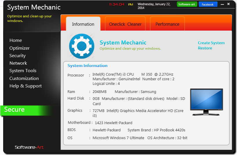Open the Performance tab

pos(167,24)
